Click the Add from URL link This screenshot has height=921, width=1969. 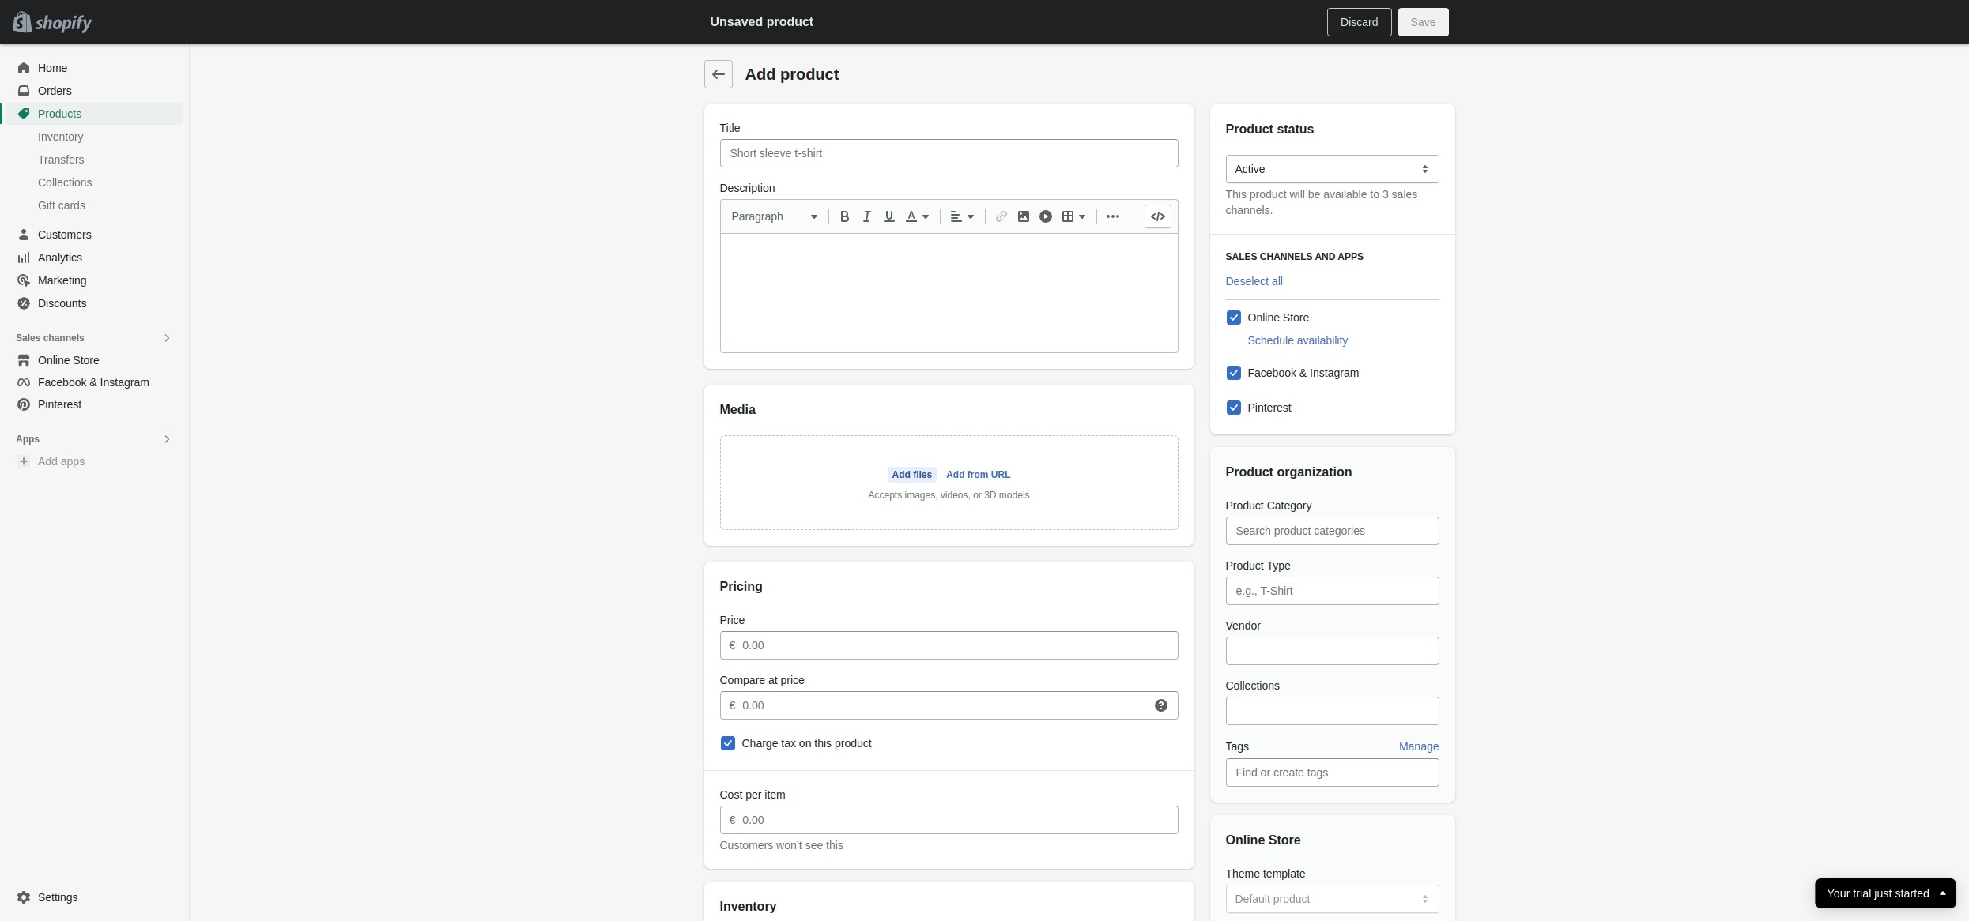click(978, 475)
